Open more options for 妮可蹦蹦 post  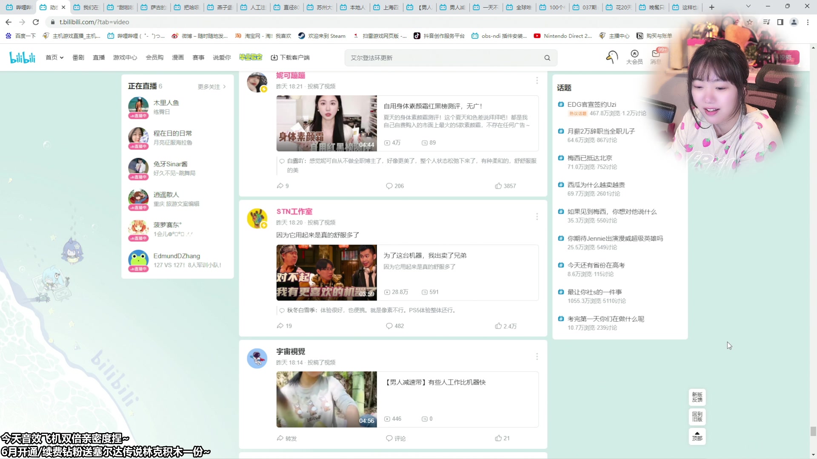tap(537, 80)
